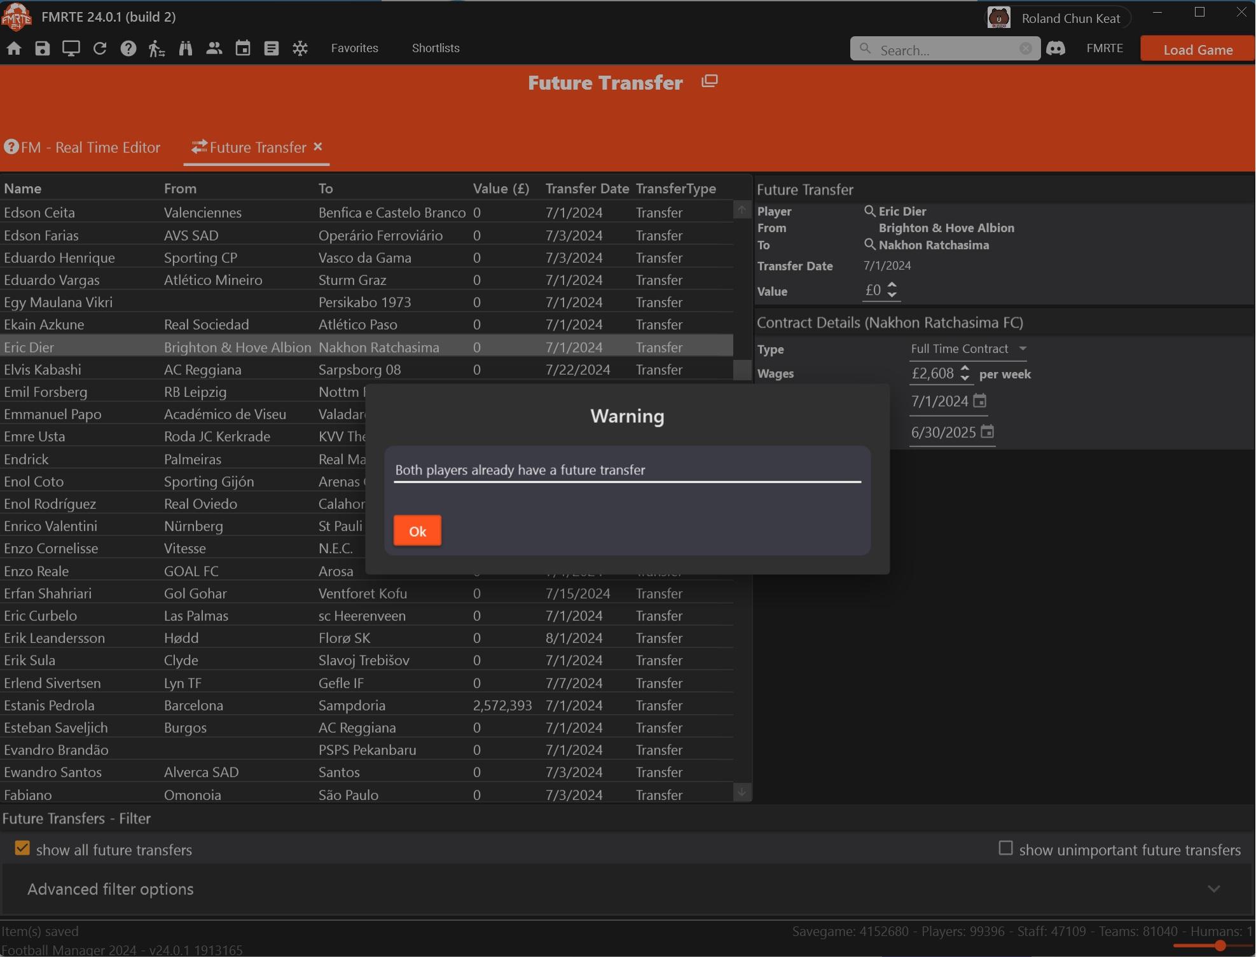Open the calendar toolbar icon
This screenshot has width=1256, height=957.
[242, 48]
